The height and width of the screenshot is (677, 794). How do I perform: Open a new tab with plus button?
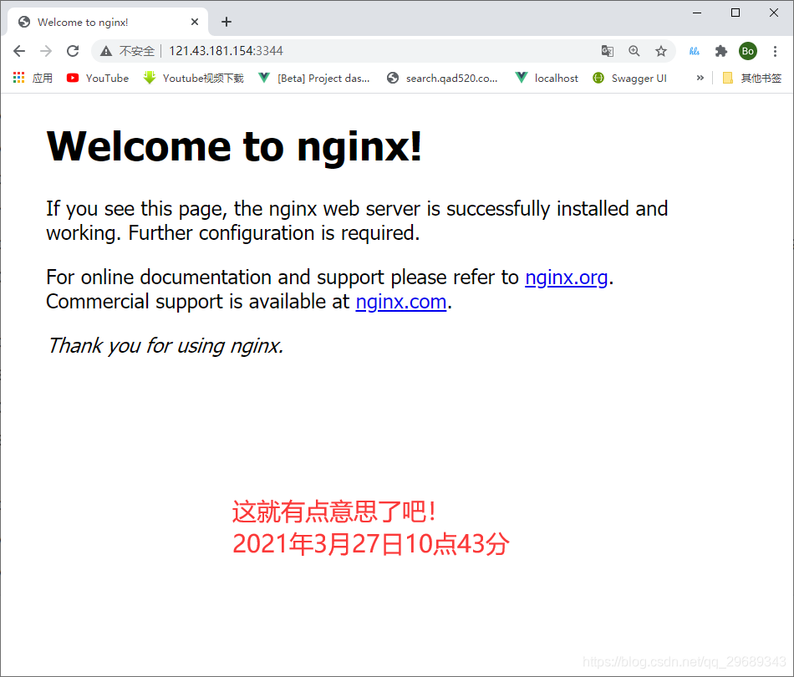pyautogui.click(x=226, y=22)
